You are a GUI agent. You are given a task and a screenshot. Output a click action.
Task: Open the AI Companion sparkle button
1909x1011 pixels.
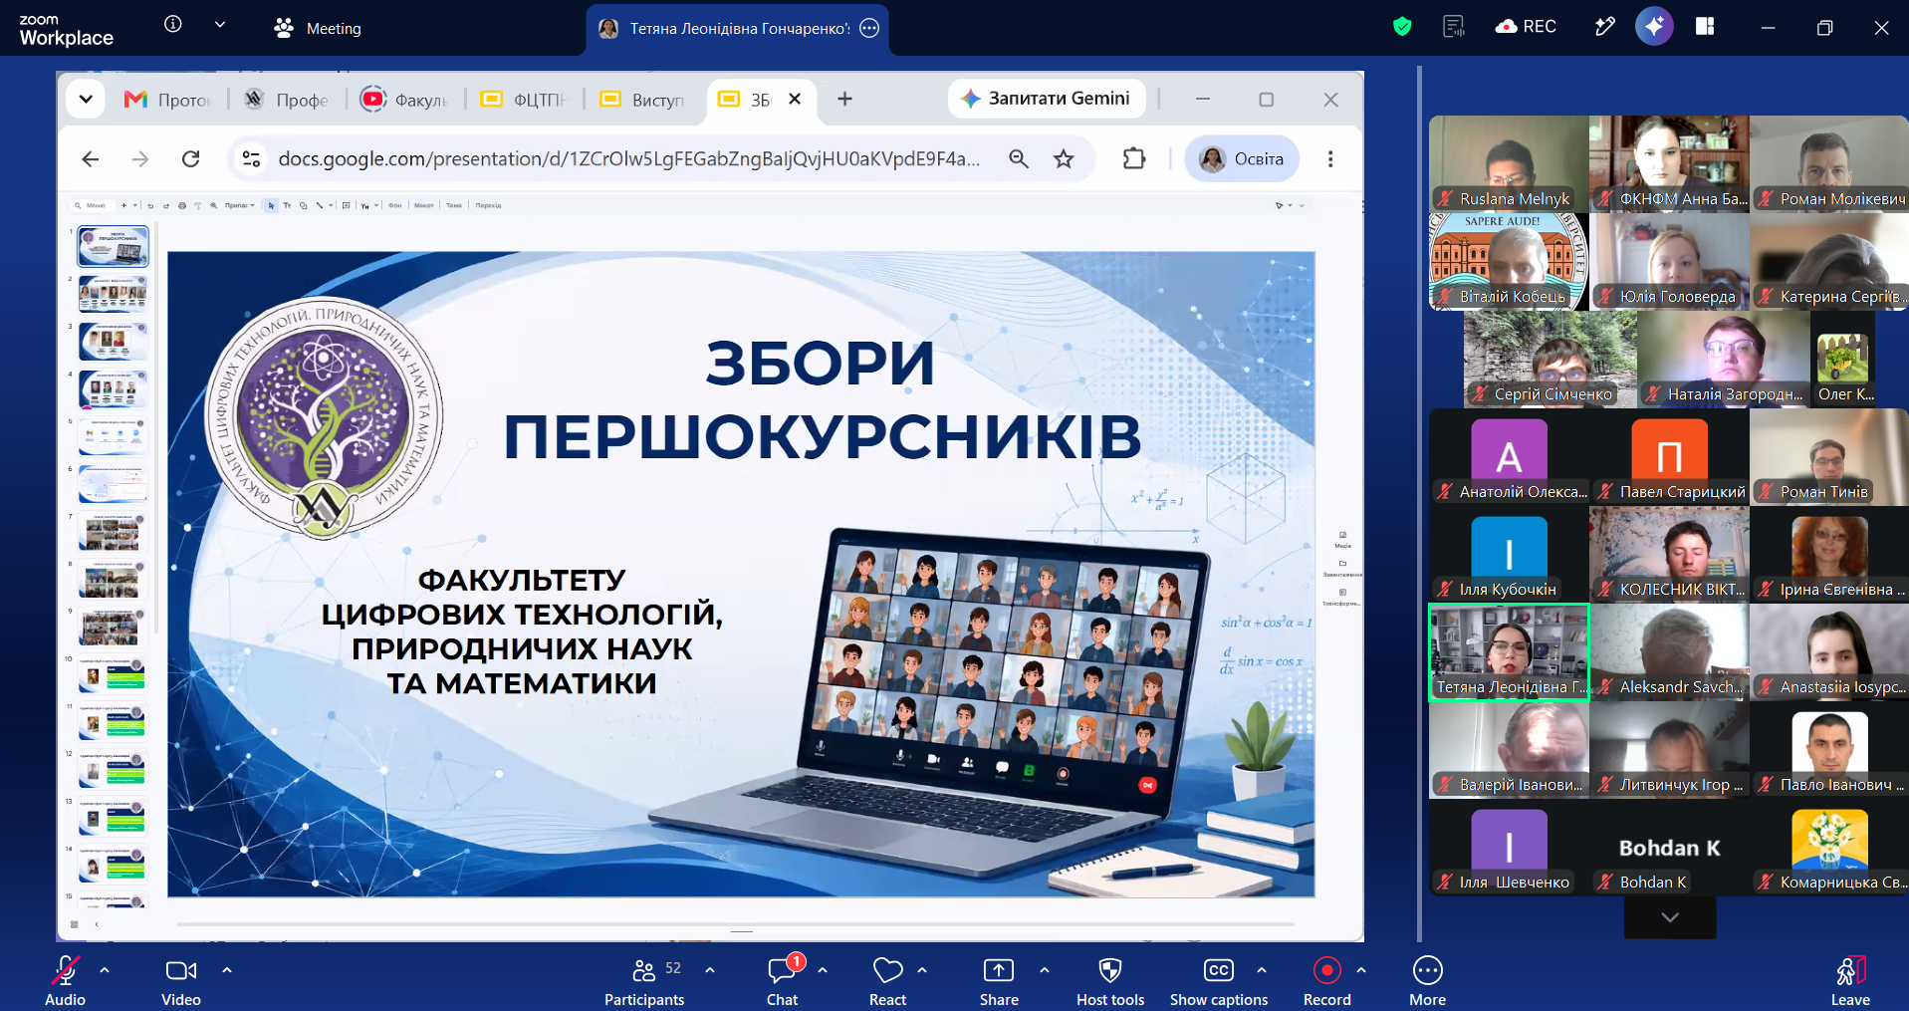click(1654, 27)
